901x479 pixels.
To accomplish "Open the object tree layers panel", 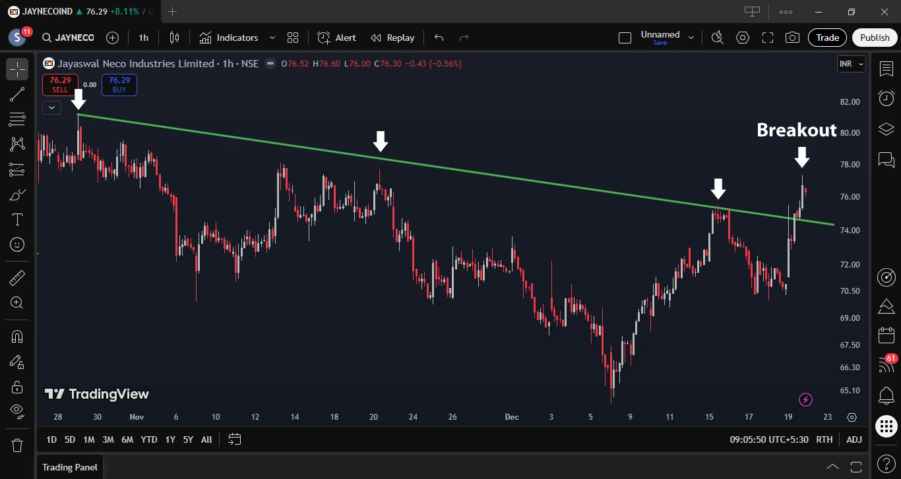I will [886, 128].
